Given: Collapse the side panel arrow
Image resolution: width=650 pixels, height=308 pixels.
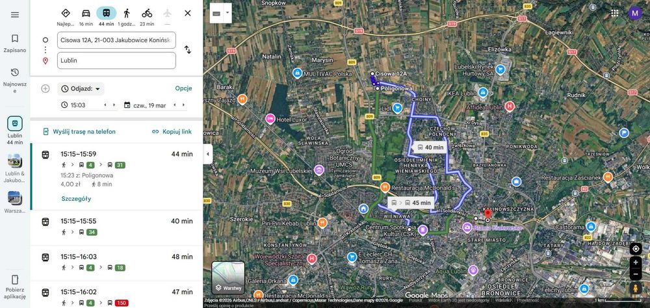Looking at the screenshot, I should pos(208,154).
